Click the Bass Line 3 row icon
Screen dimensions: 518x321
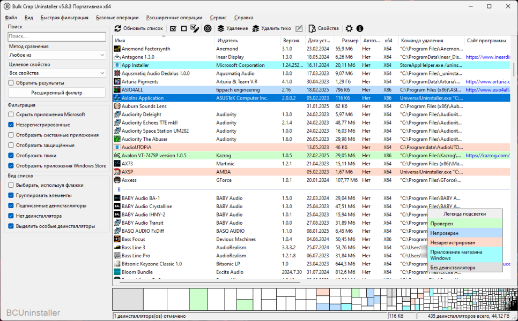(117, 248)
